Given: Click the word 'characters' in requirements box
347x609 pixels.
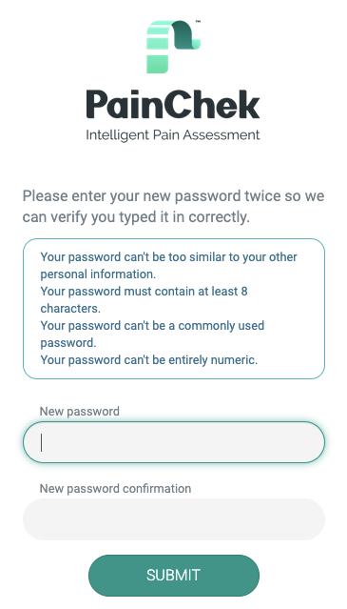Looking at the screenshot, I should coord(70,309).
